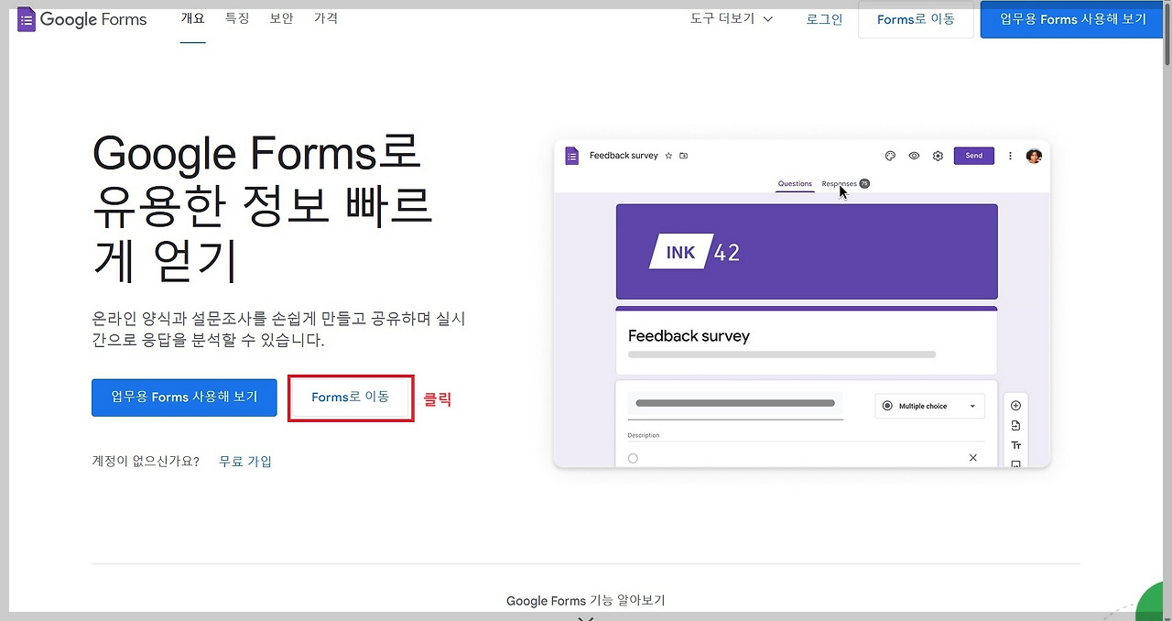Select the empty radio option circle

click(x=633, y=458)
